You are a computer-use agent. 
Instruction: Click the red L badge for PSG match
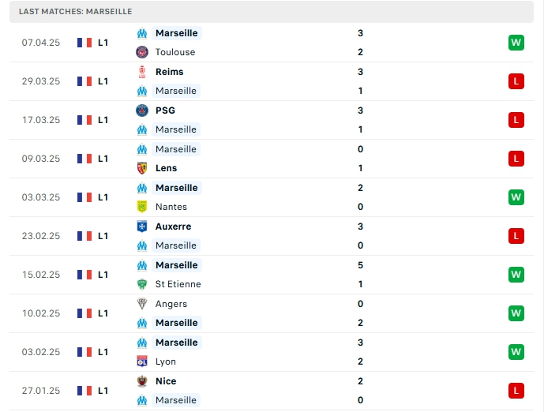point(516,120)
